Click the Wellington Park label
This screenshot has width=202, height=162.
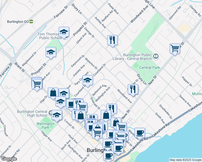(45, 126)
